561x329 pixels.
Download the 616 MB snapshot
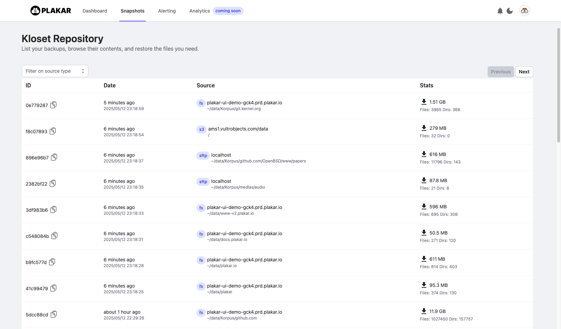424,154
